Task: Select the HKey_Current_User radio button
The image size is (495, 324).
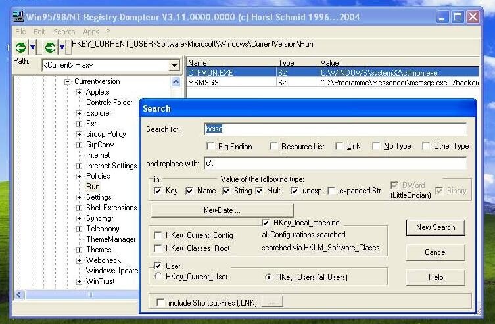Action: pos(158,277)
